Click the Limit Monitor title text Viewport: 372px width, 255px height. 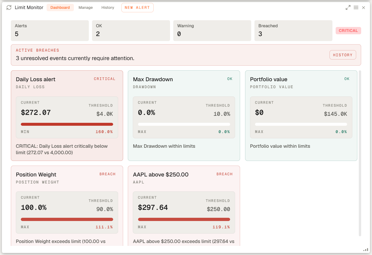pyautogui.click(x=29, y=8)
